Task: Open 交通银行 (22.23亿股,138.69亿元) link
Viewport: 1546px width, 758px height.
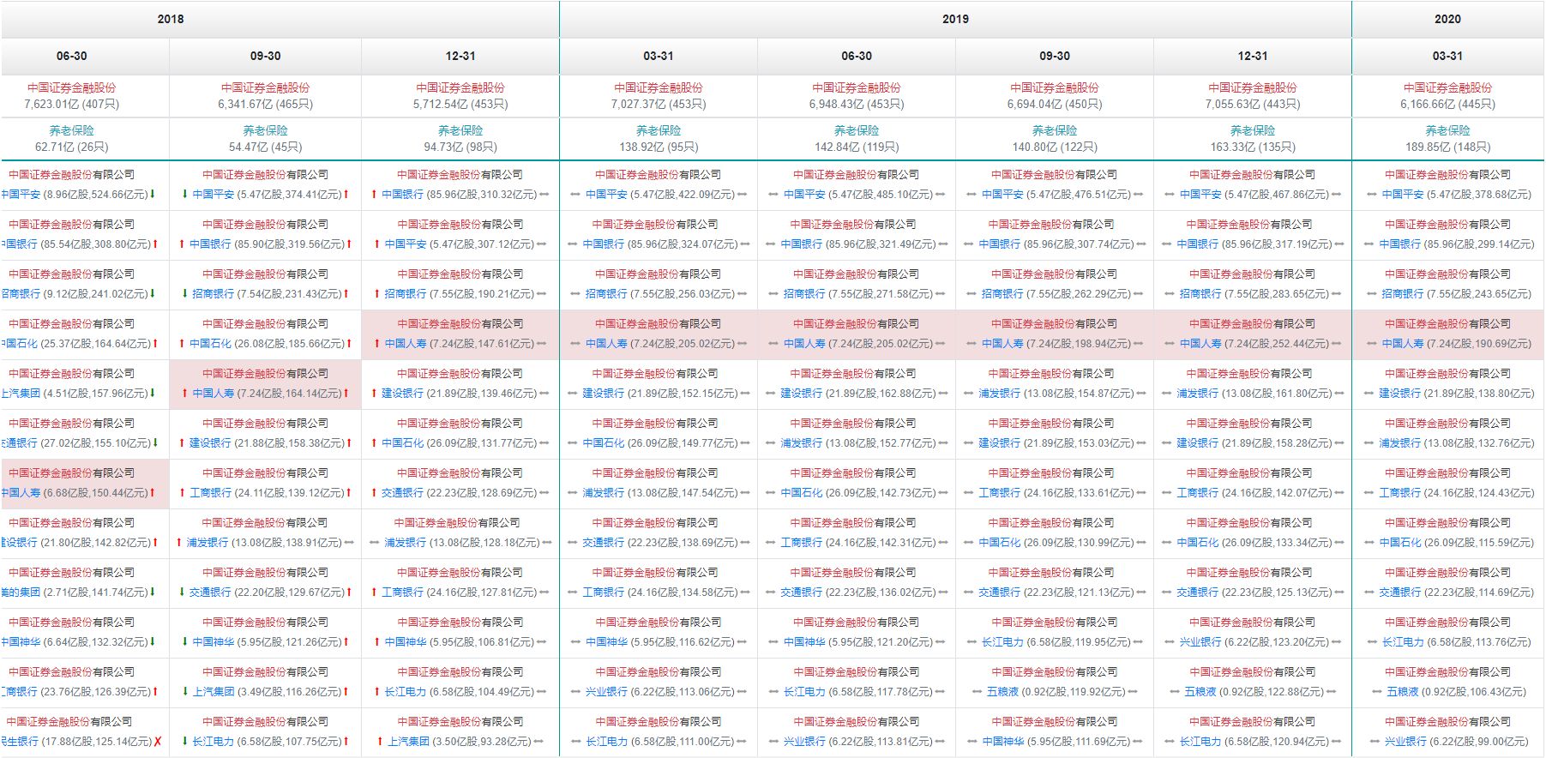Action: pos(604,543)
